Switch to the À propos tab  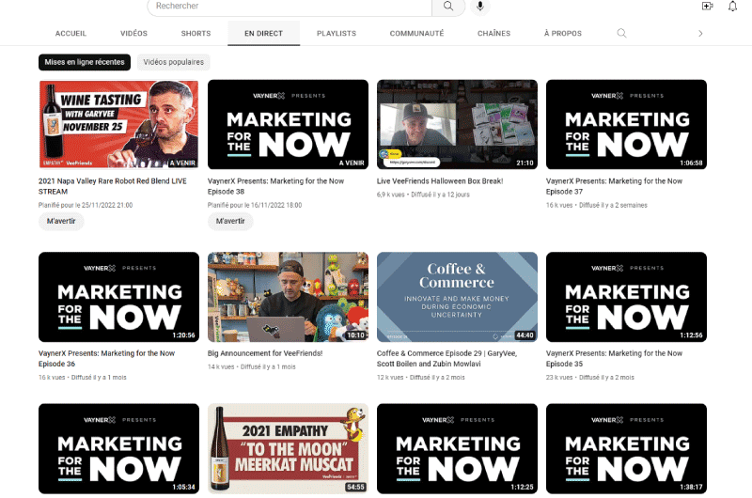click(562, 34)
